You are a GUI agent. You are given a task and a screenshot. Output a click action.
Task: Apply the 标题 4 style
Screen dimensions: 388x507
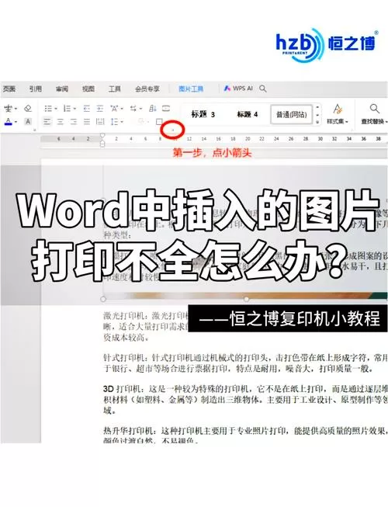point(247,114)
